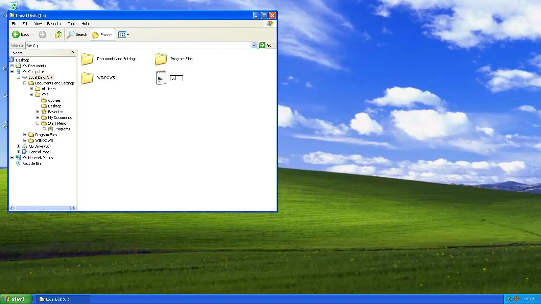Collapse the My Computer tree node
This screenshot has width=541, height=304.
(x=12, y=71)
